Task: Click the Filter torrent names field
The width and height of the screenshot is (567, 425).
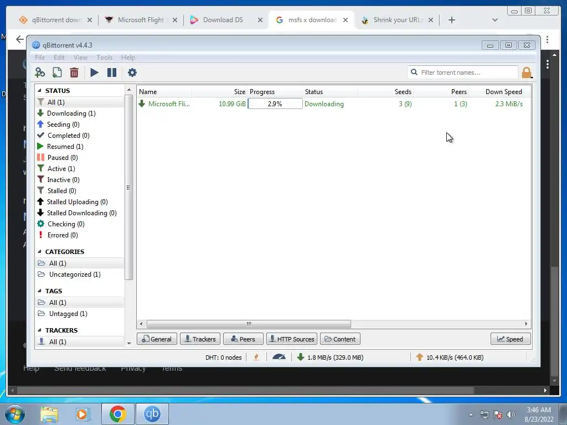Action: click(463, 72)
